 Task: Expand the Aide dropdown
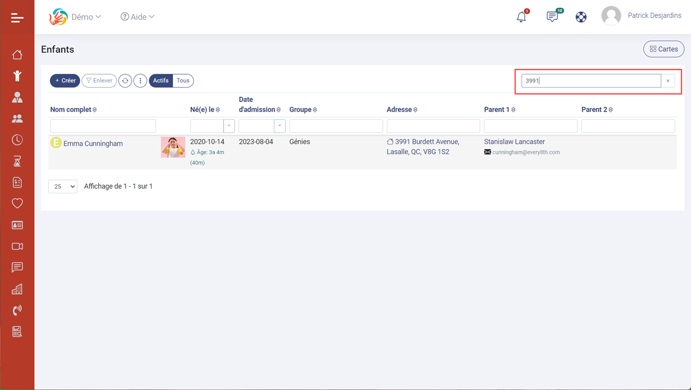(137, 16)
